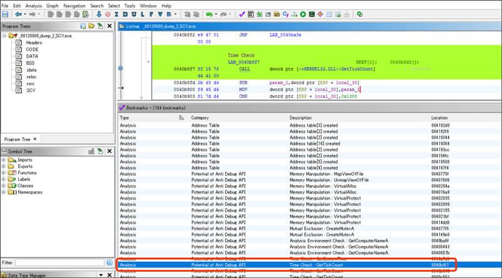Click the rightmost green search toolbar icon
Screen dimensions: 502x278
360,14
